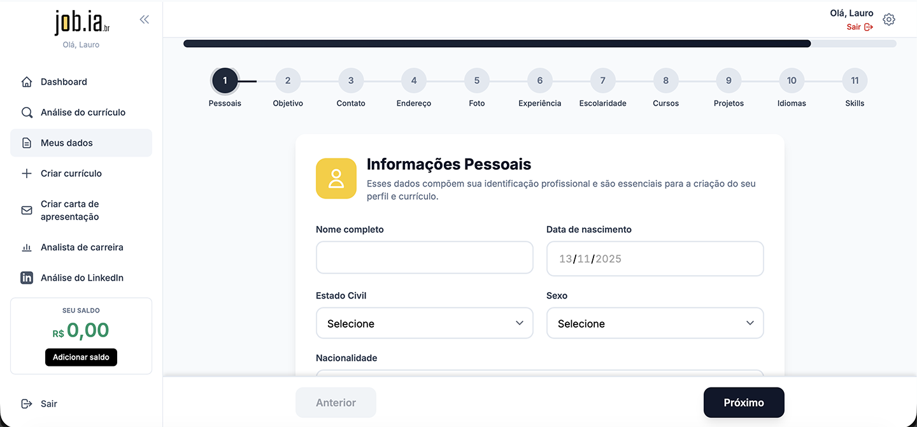This screenshot has height=427, width=917.
Task: Select the envelope icon for Criar carta
Action: 27,210
